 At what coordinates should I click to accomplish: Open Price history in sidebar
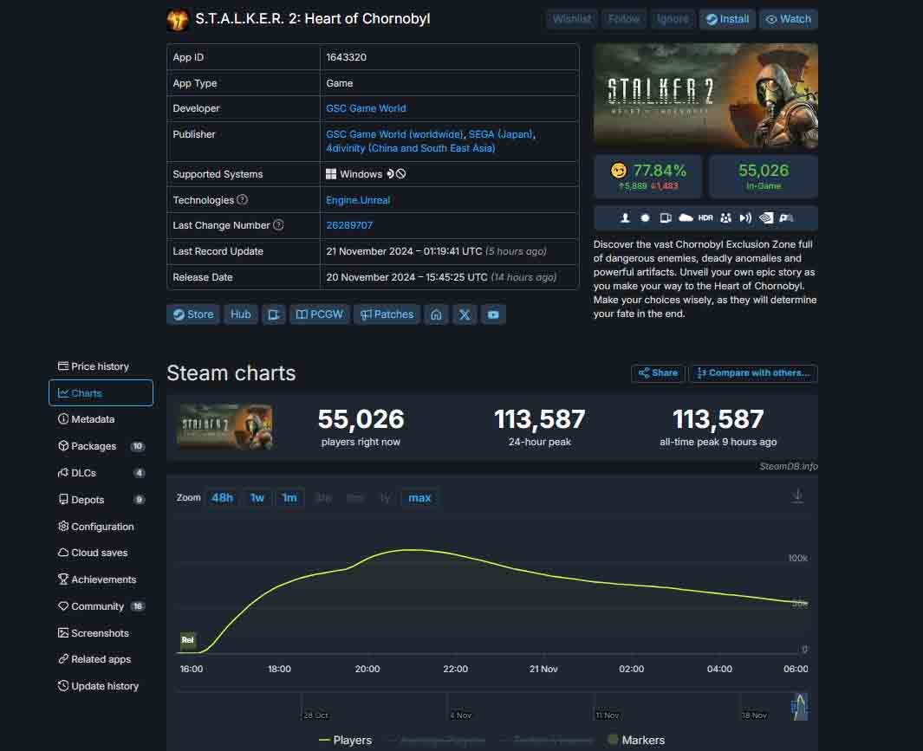[101, 366]
